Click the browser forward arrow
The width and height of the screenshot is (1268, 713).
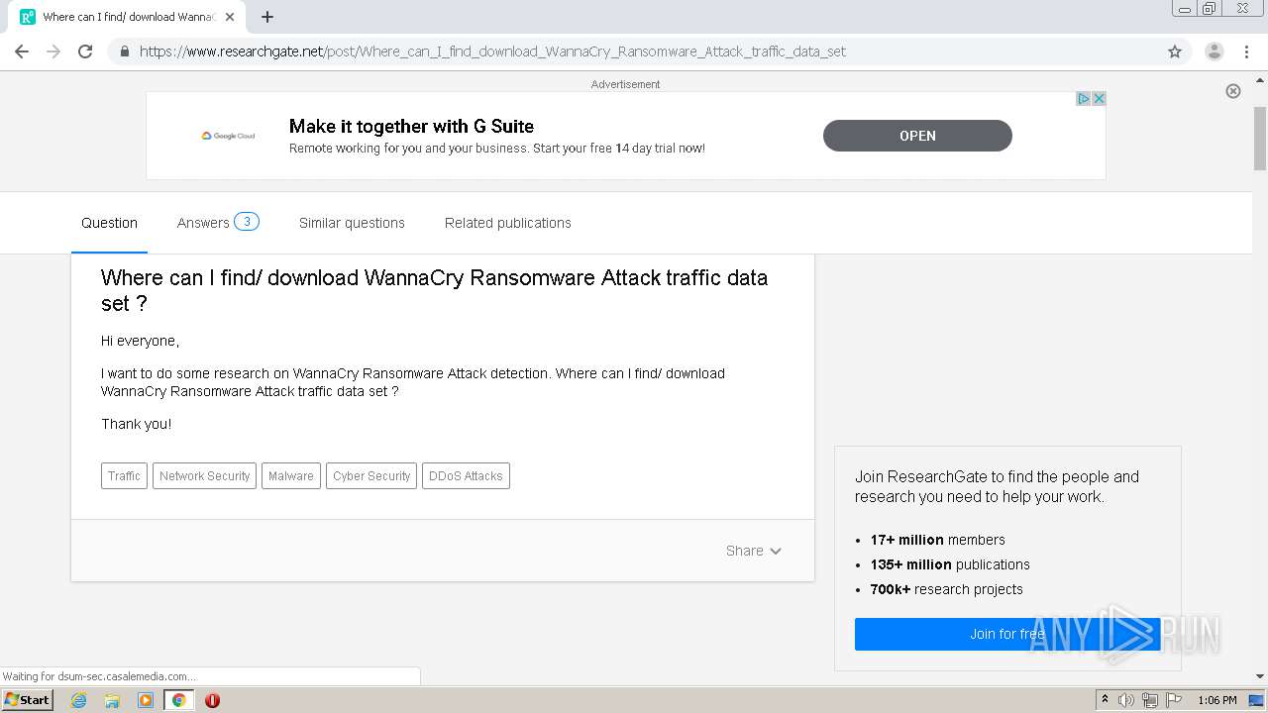pos(53,51)
